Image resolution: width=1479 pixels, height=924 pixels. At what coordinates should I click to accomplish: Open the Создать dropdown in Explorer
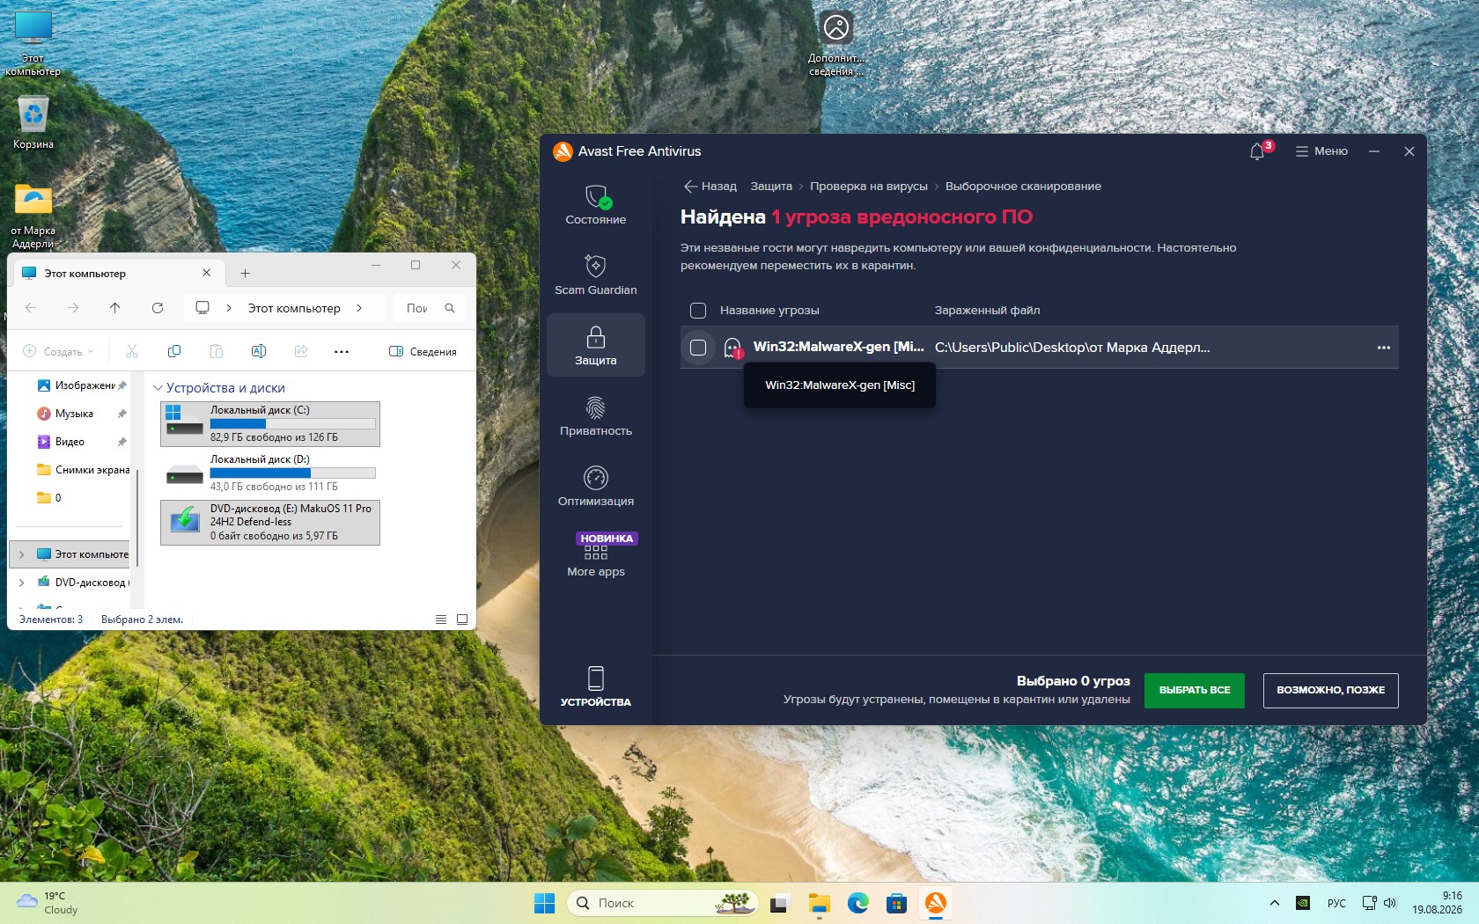tap(58, 352)
